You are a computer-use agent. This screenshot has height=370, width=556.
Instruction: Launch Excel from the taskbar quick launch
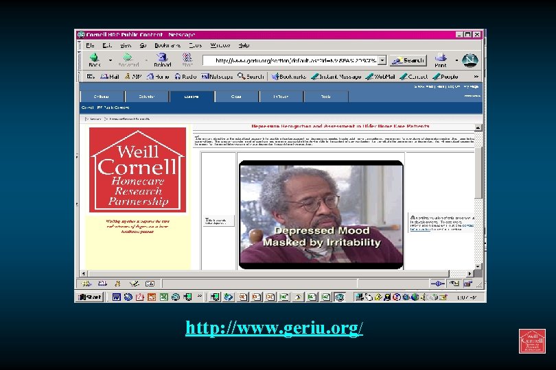(163, 297)
